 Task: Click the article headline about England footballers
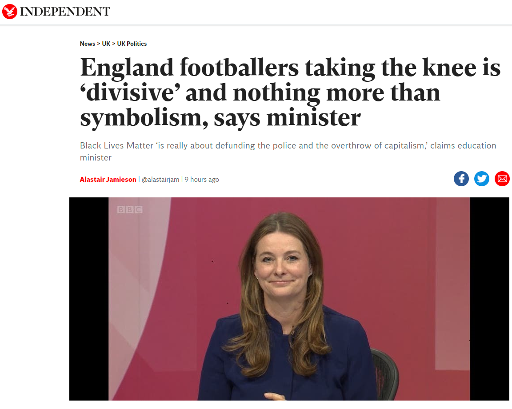pyautogui.click(x=290, y=92)
